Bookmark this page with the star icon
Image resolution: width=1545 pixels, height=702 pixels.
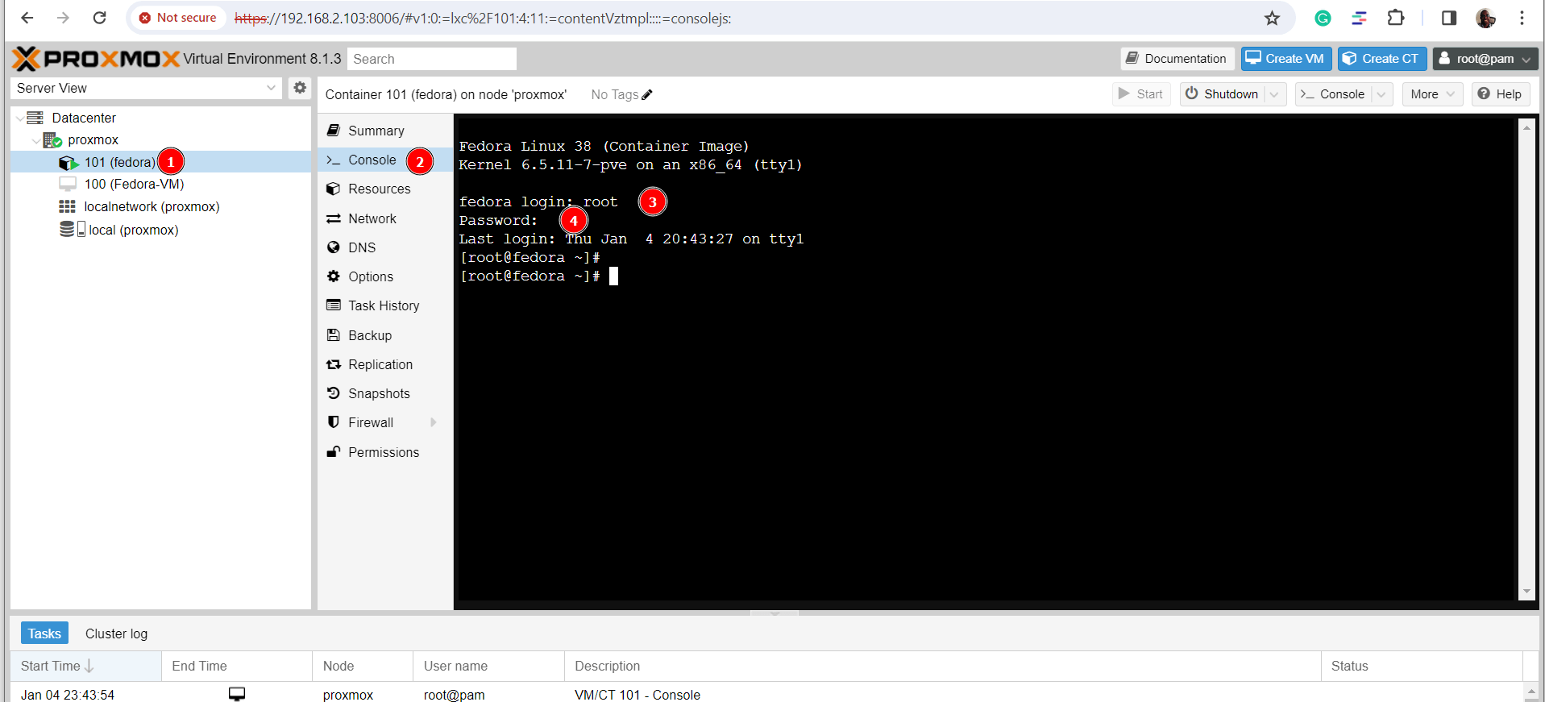pyautogui.click(x=1272, y=18)
